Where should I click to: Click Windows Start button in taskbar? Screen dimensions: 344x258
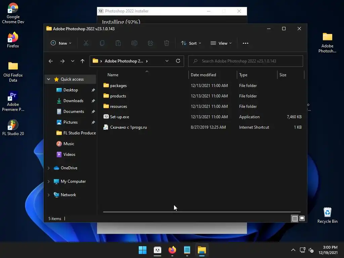pyautogui.click(x=142, y=250)
